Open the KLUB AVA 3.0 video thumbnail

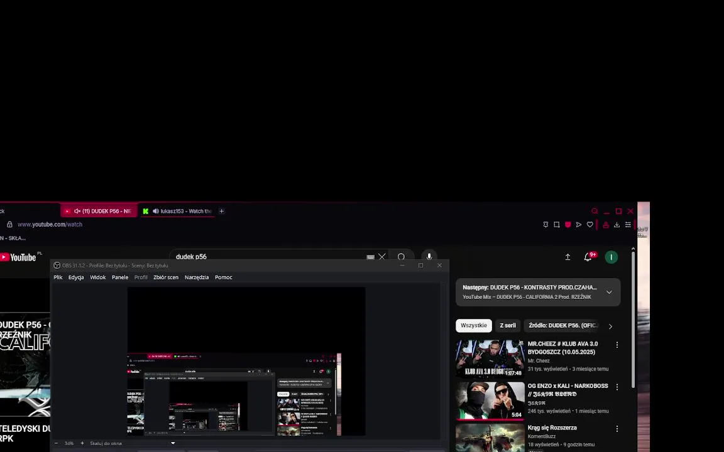click(490, 359)
